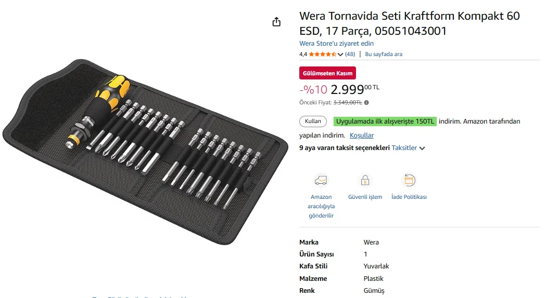The image size is (546, 298).
Task: Click the green 150TL app discount label
Action: tap(385, 121)
